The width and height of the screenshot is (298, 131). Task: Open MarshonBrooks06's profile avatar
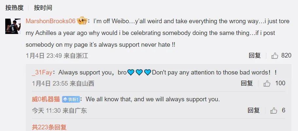pos(13,26)
